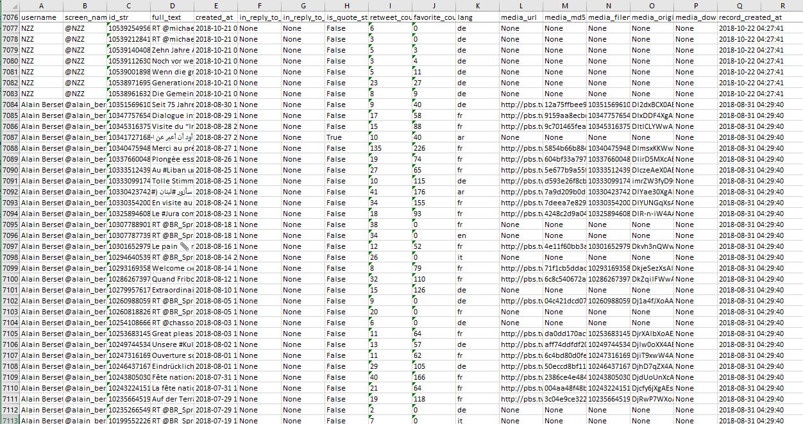Select 'Zehn Jahre' full_text cell
The height and width of the screenshot is (424, 803).
click(173, 50)
